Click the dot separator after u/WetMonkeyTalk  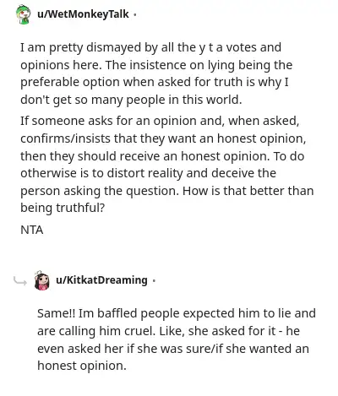135,14
